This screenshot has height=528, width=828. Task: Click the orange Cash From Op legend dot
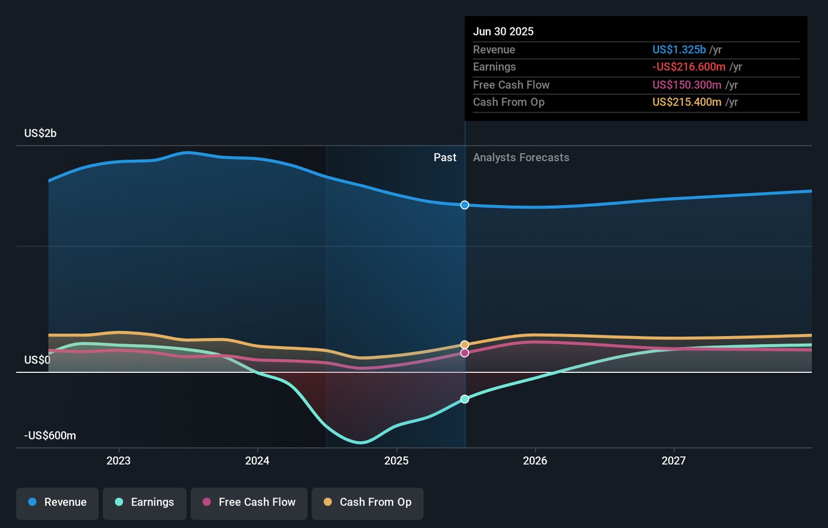328,502
